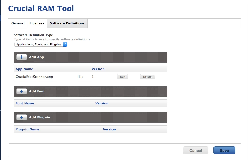This screenshot has height=160, width=248.
Task: Select the Software Definitions tab
Action: coord(67,23)
